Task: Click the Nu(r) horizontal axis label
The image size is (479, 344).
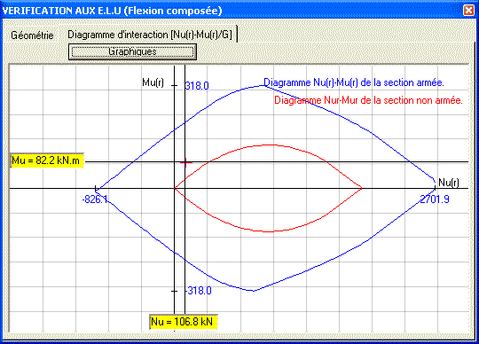Action: pyautogui.click(x=449, y=183)
